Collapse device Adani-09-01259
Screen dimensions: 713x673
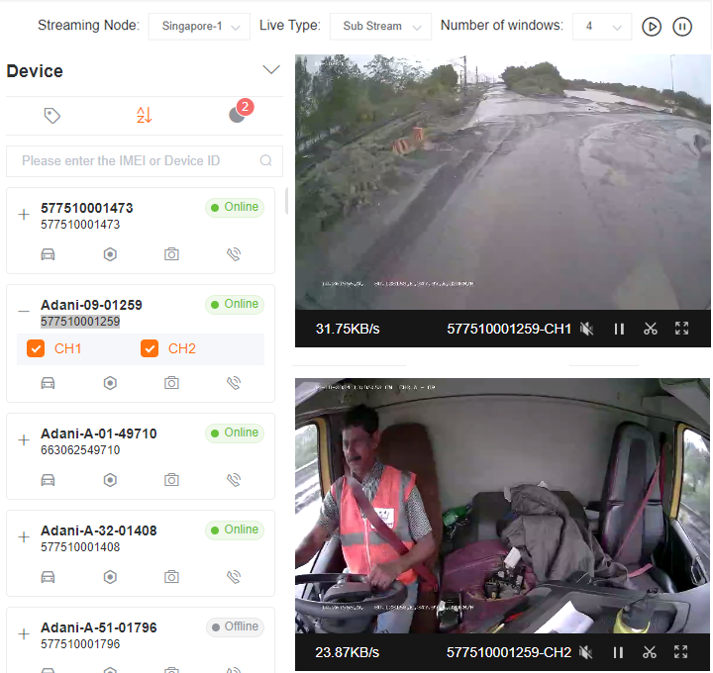(x=24, y=312)
